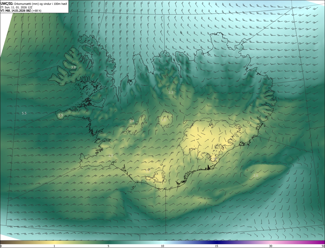Viewport: 325px width, 248px height.
Task: Choose the 10 tick label on the legend
Action: click(x=162, y=246)
